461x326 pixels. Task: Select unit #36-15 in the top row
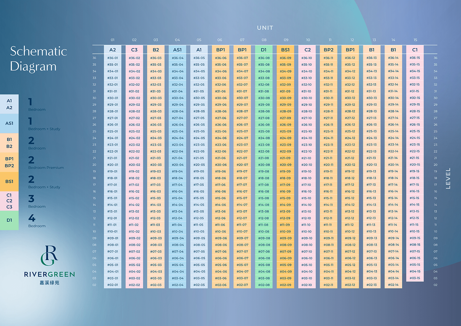(415, 58)
